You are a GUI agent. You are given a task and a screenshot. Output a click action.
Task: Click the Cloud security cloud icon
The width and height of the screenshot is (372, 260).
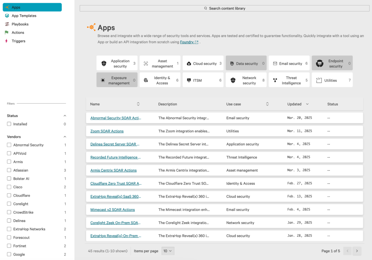(189, 63)
